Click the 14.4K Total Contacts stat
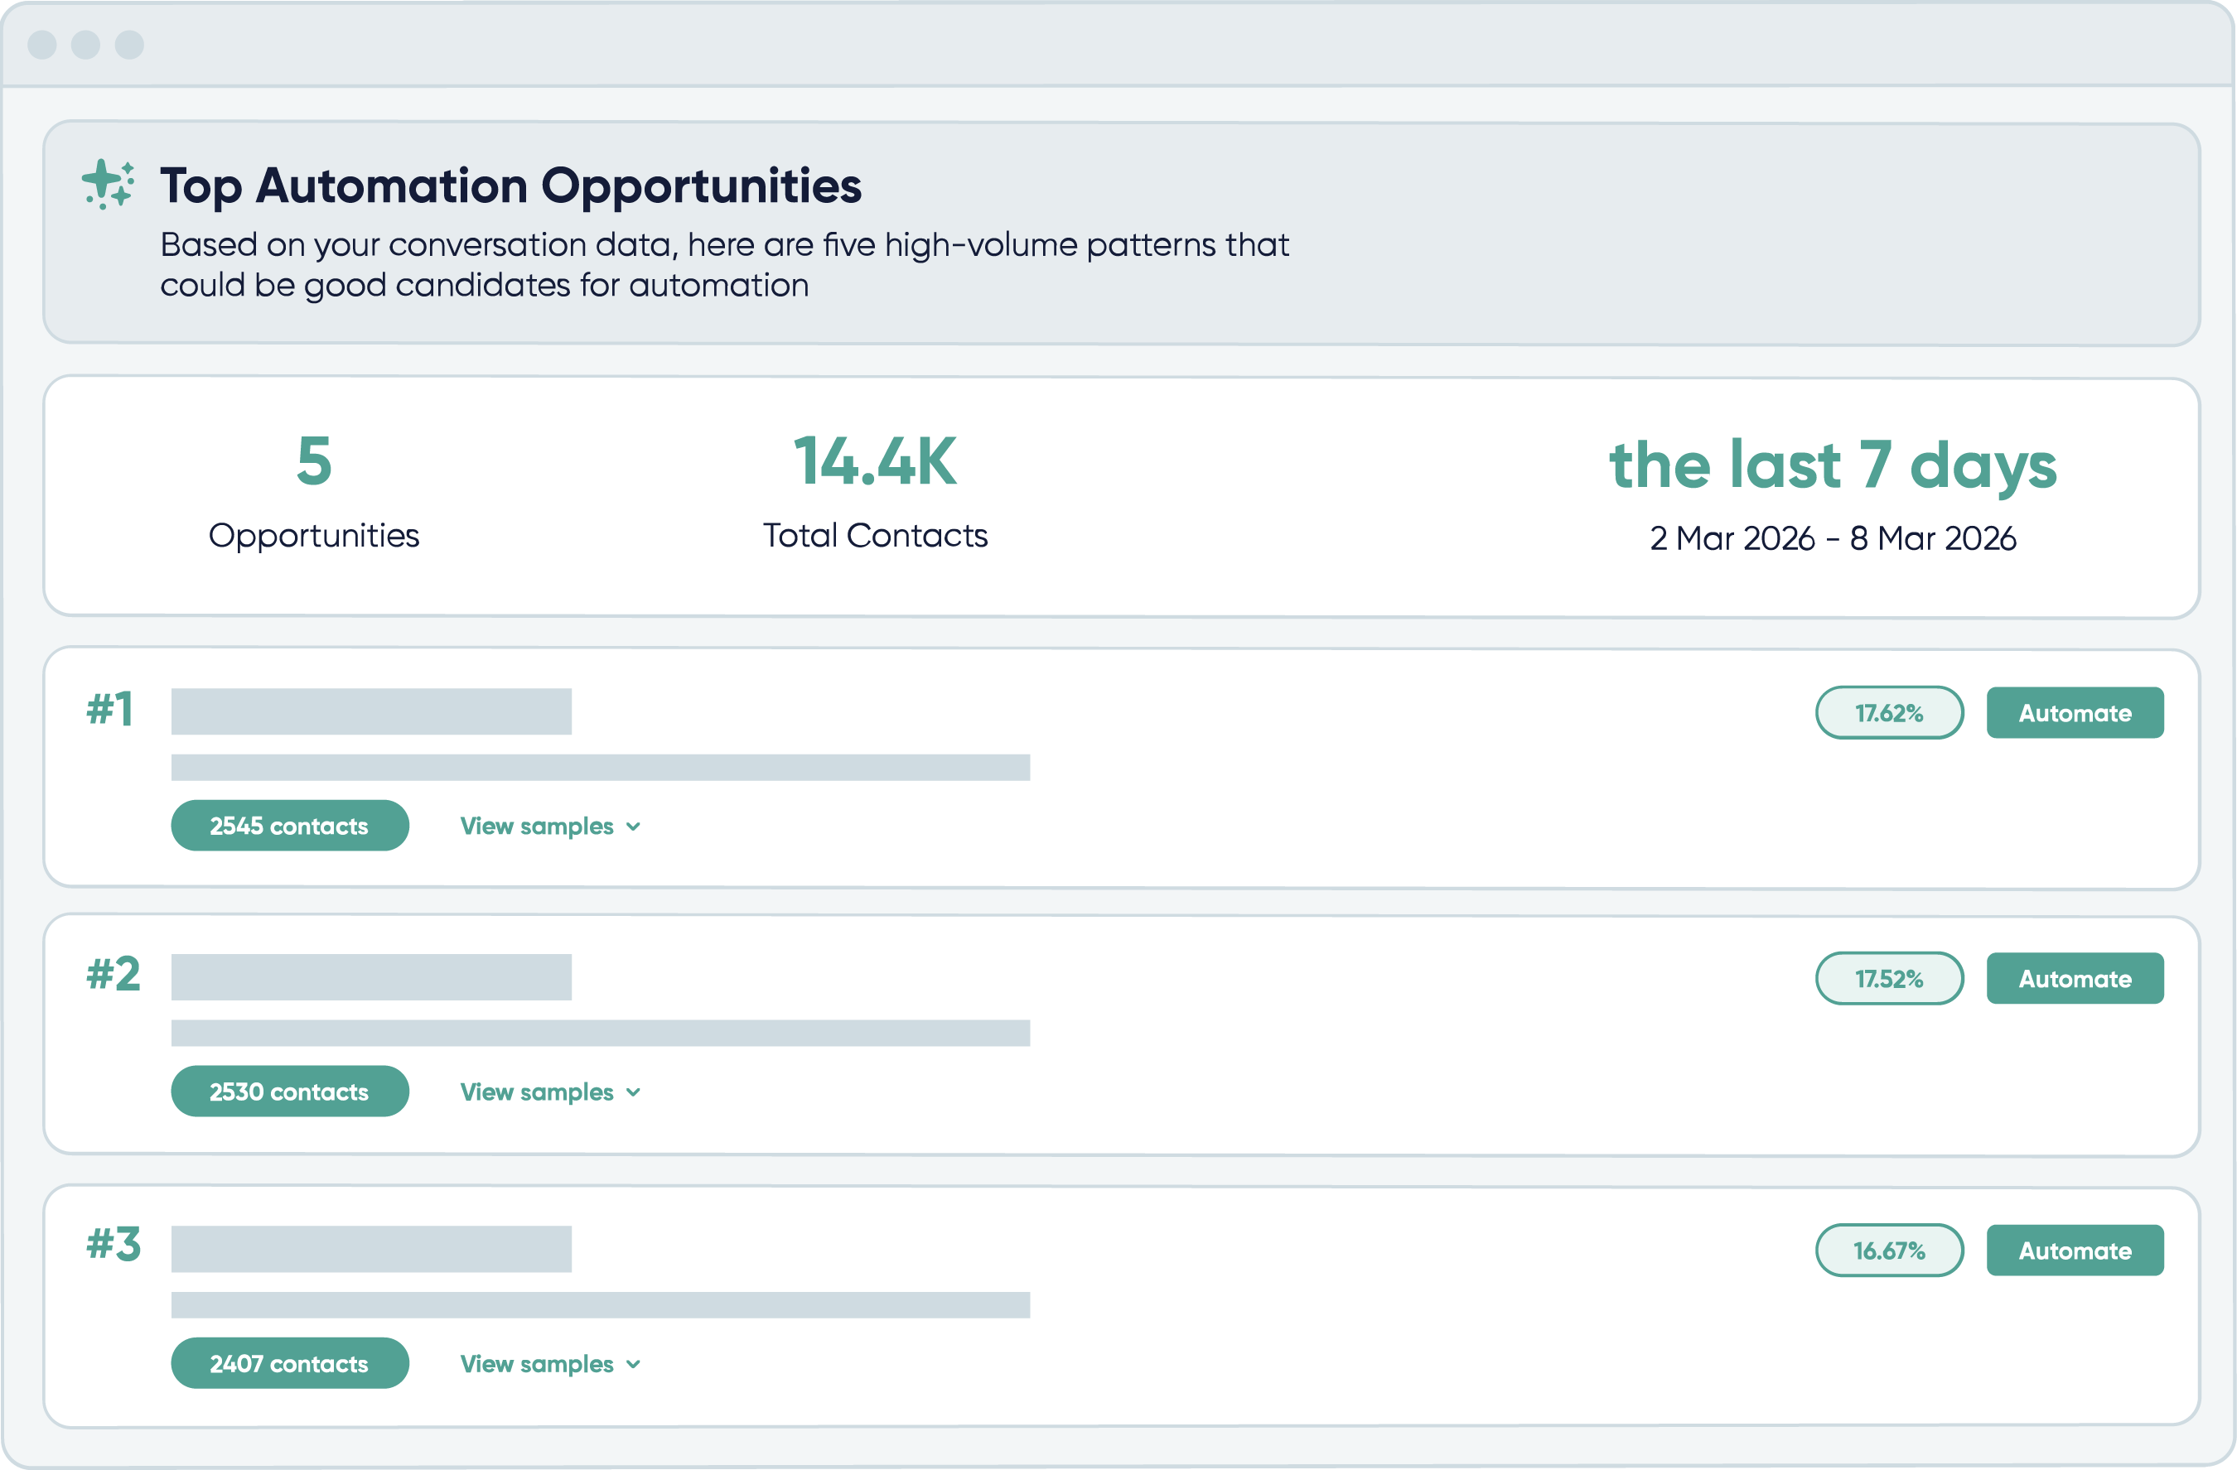 pos(875,463)
